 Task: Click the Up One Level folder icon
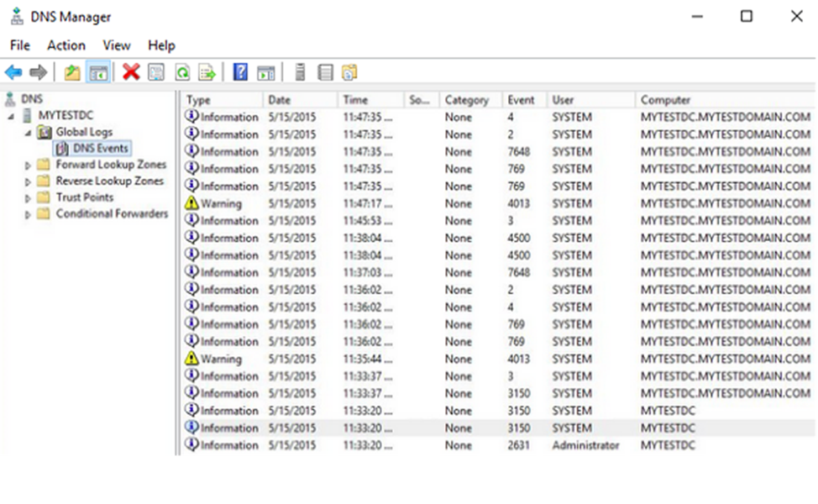click(x=72, y=72)
